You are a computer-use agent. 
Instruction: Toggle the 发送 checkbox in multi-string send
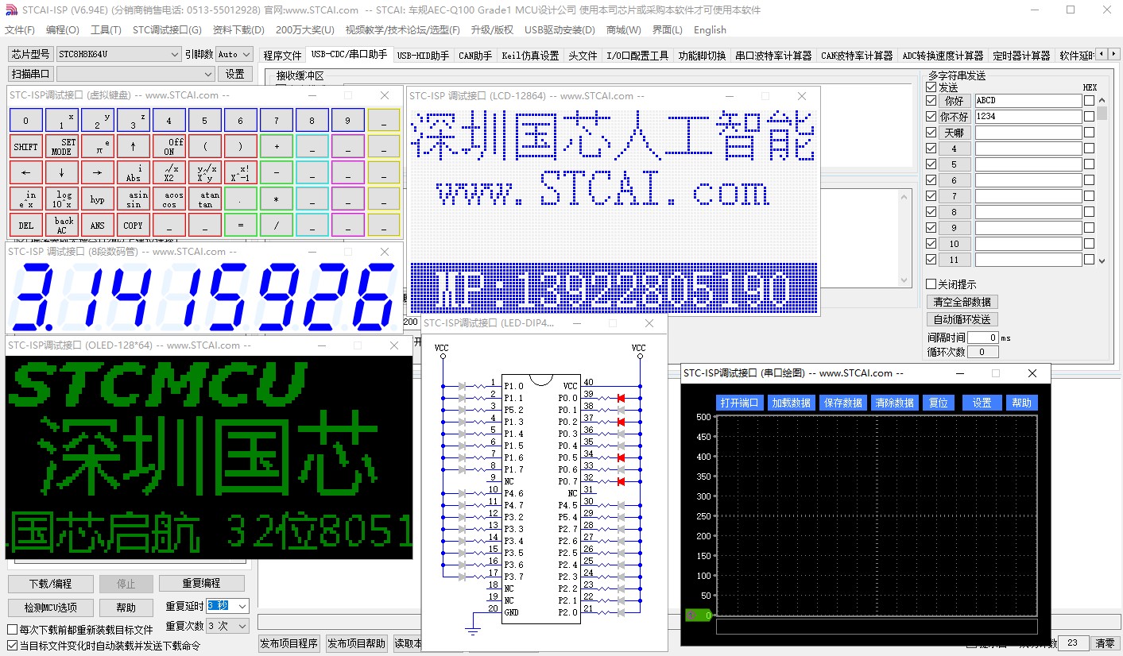pos(931,87)
